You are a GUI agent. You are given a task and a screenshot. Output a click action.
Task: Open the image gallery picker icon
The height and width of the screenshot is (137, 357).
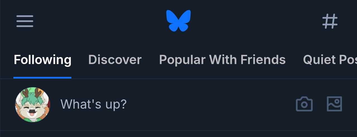coord(334,104)
